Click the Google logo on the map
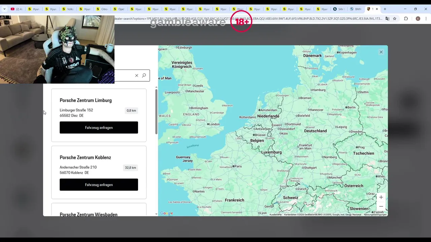431x242 pixels. click(x=166, y=213)
